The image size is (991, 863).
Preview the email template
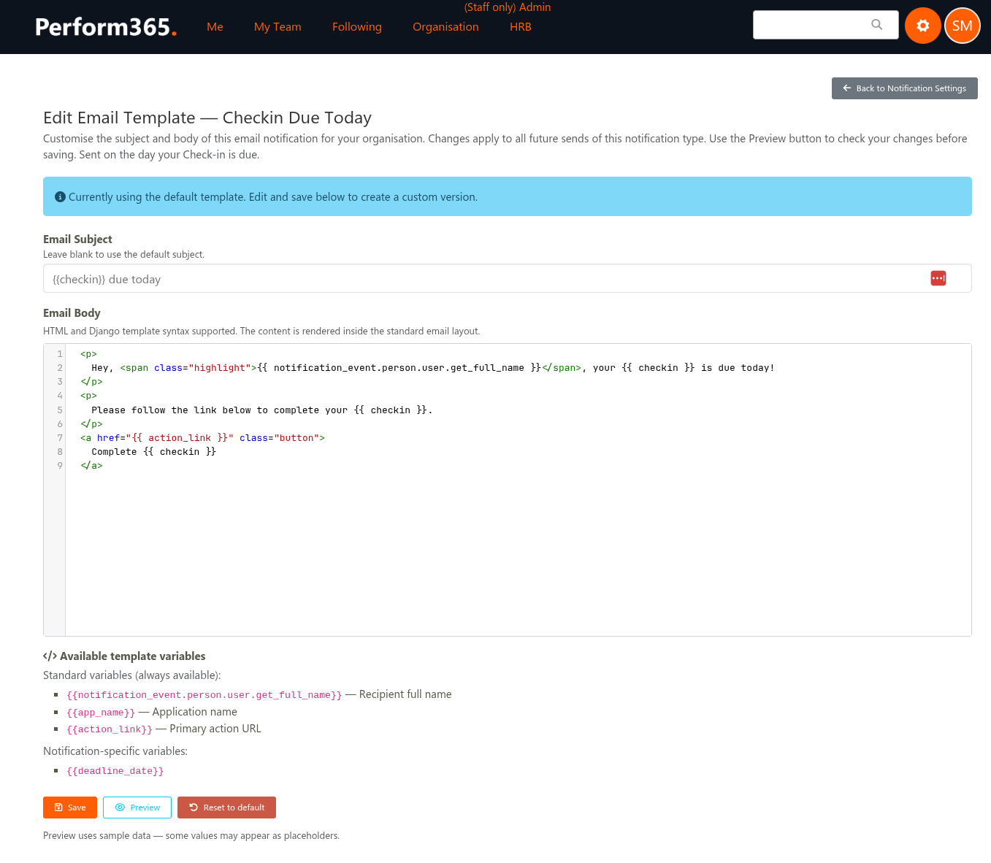[137, 808]
